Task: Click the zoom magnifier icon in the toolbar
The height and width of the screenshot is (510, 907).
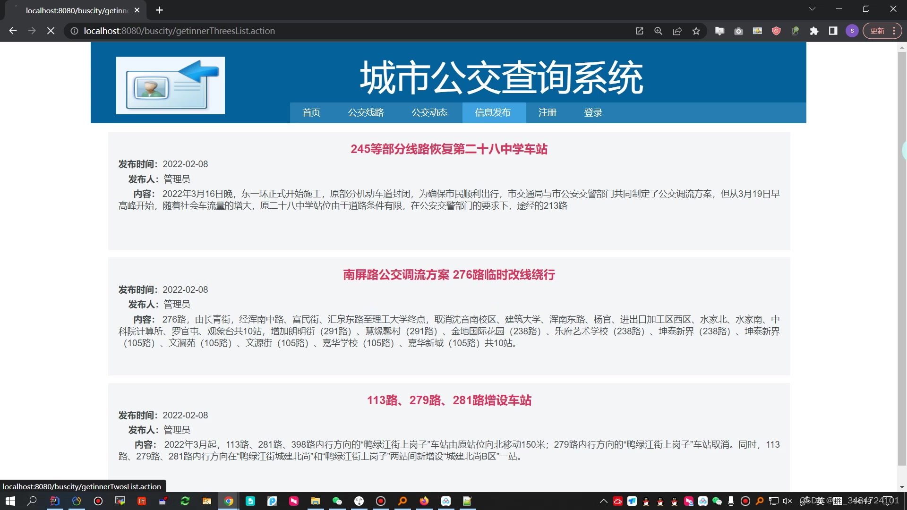Action: pos(658,31)
